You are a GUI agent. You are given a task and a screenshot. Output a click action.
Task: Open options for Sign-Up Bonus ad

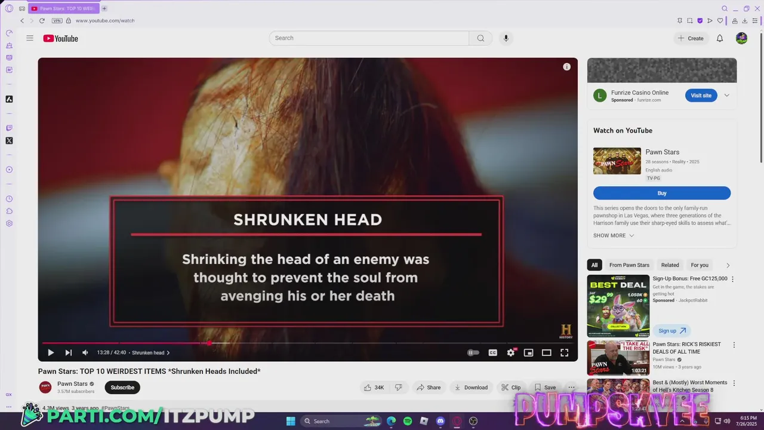733,279
